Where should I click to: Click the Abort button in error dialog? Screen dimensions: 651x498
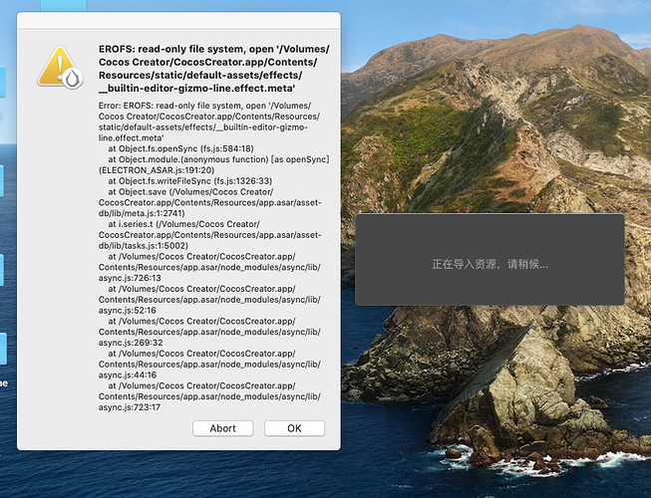click(223, 428)
